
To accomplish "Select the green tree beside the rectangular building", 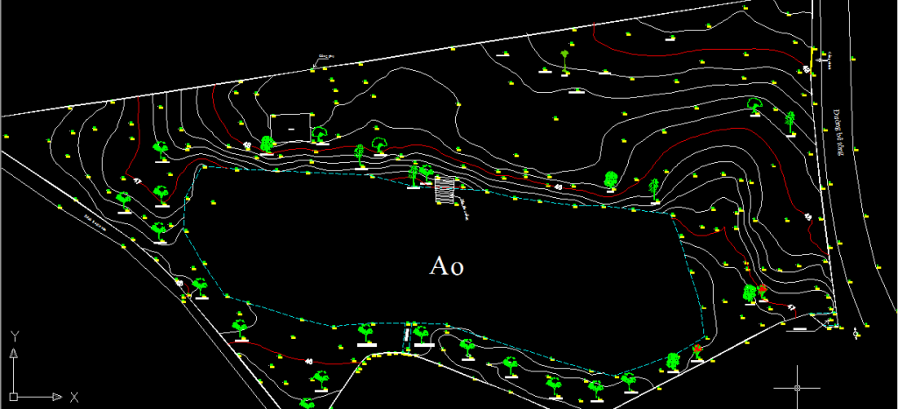I will (x=320, y=134).
